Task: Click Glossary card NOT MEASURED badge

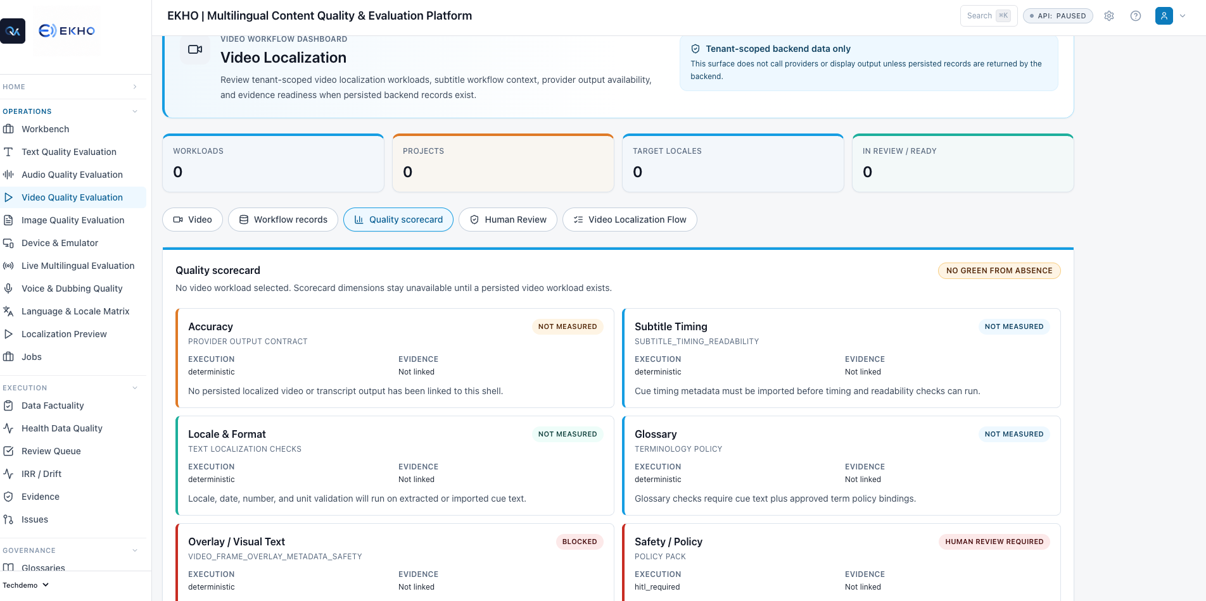Action: click(1014, 434)
